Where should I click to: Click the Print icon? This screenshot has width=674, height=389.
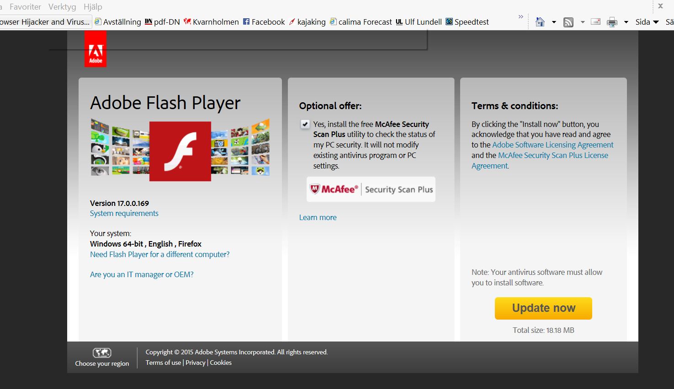pos(611,21)
